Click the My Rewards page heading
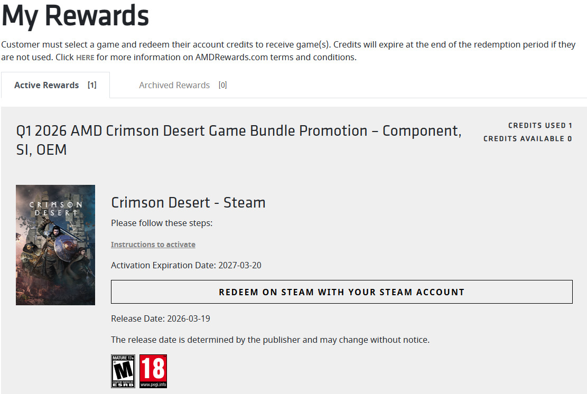This screenshot has width=587, height=394. 76,16
